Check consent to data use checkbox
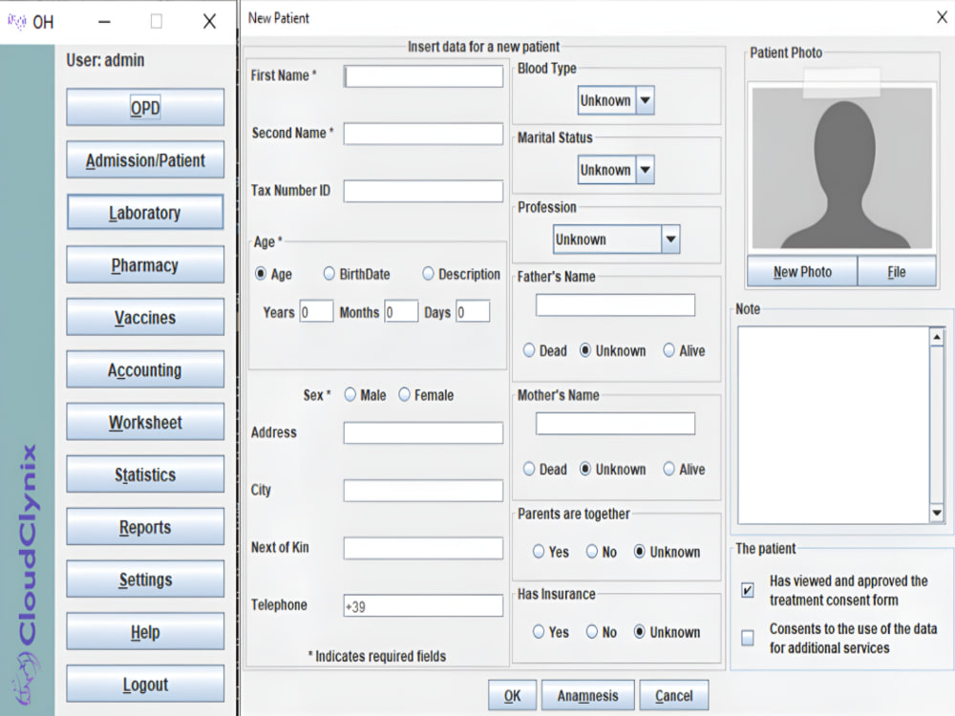Screen dimensions: 955x716 pyautogui.click(x=748, y=638)
